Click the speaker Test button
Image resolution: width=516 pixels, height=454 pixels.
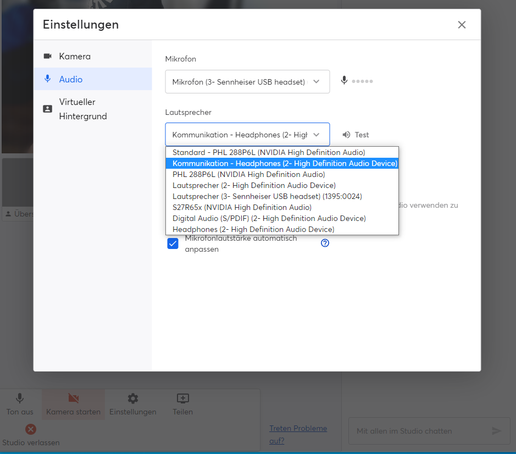pyautogui.click(x=356, y=135)
